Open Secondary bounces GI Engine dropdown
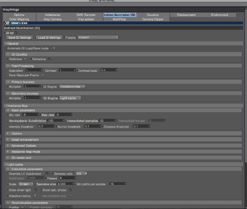This screenshot has width=247, height=209. pyautogui.click(x=70, y=98)
